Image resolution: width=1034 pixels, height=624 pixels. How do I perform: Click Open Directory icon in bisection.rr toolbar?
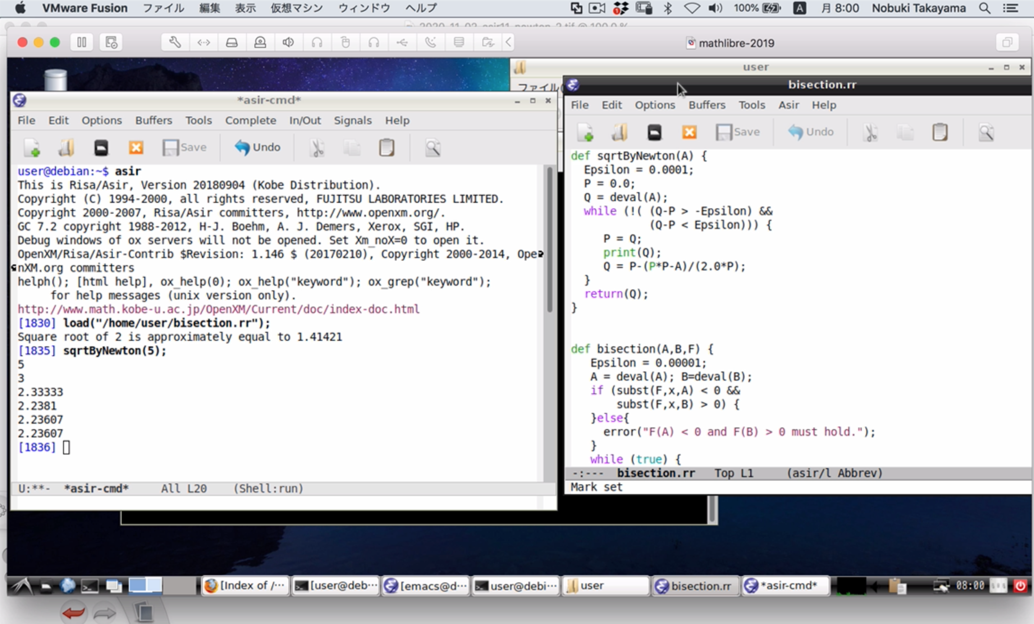[654, 132]
